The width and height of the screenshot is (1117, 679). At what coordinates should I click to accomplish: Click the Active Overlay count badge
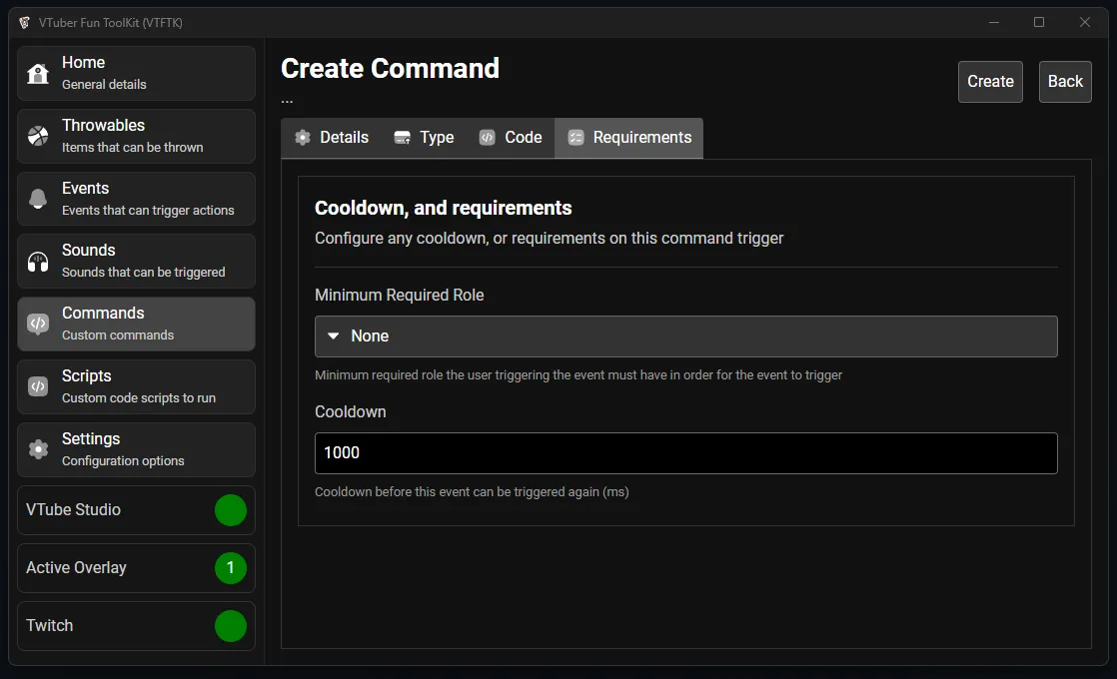230,568
